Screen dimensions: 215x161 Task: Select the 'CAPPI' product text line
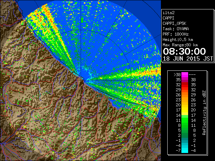tap(168, 18)
